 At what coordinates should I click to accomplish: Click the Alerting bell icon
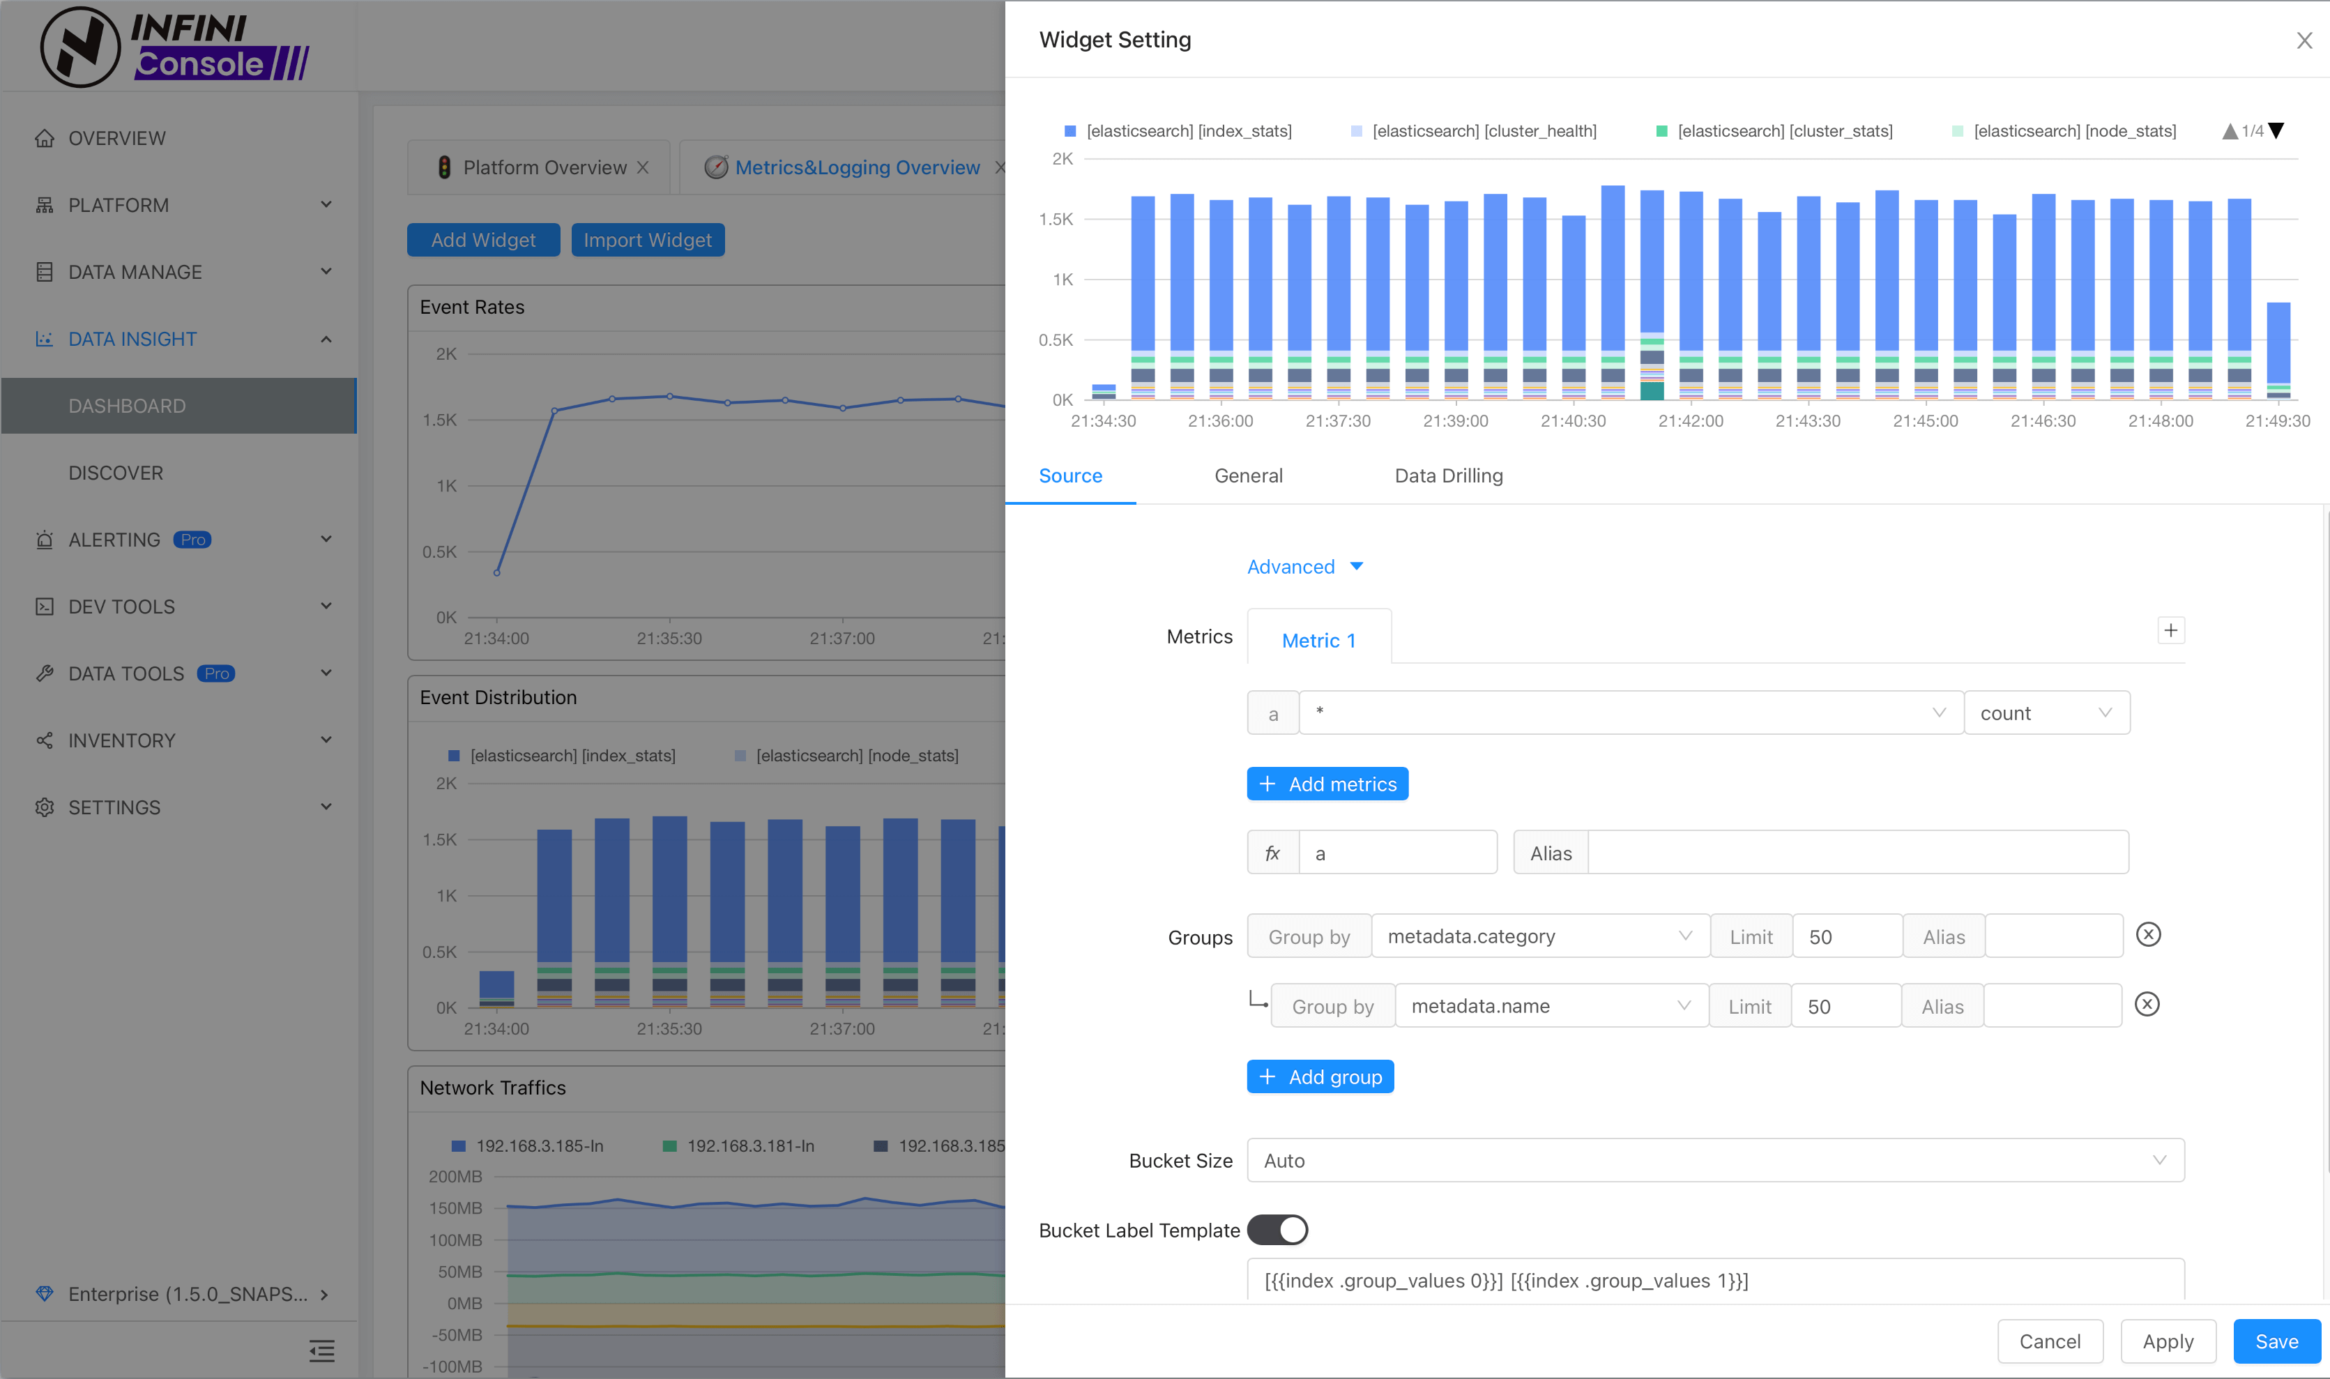click(44, 540)
